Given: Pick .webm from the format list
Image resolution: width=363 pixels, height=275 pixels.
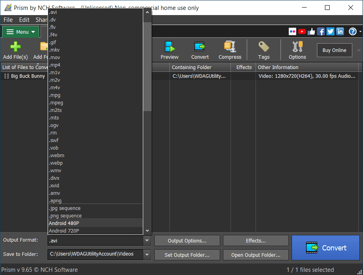Looking at the screenshot, I should click(95, 156).
